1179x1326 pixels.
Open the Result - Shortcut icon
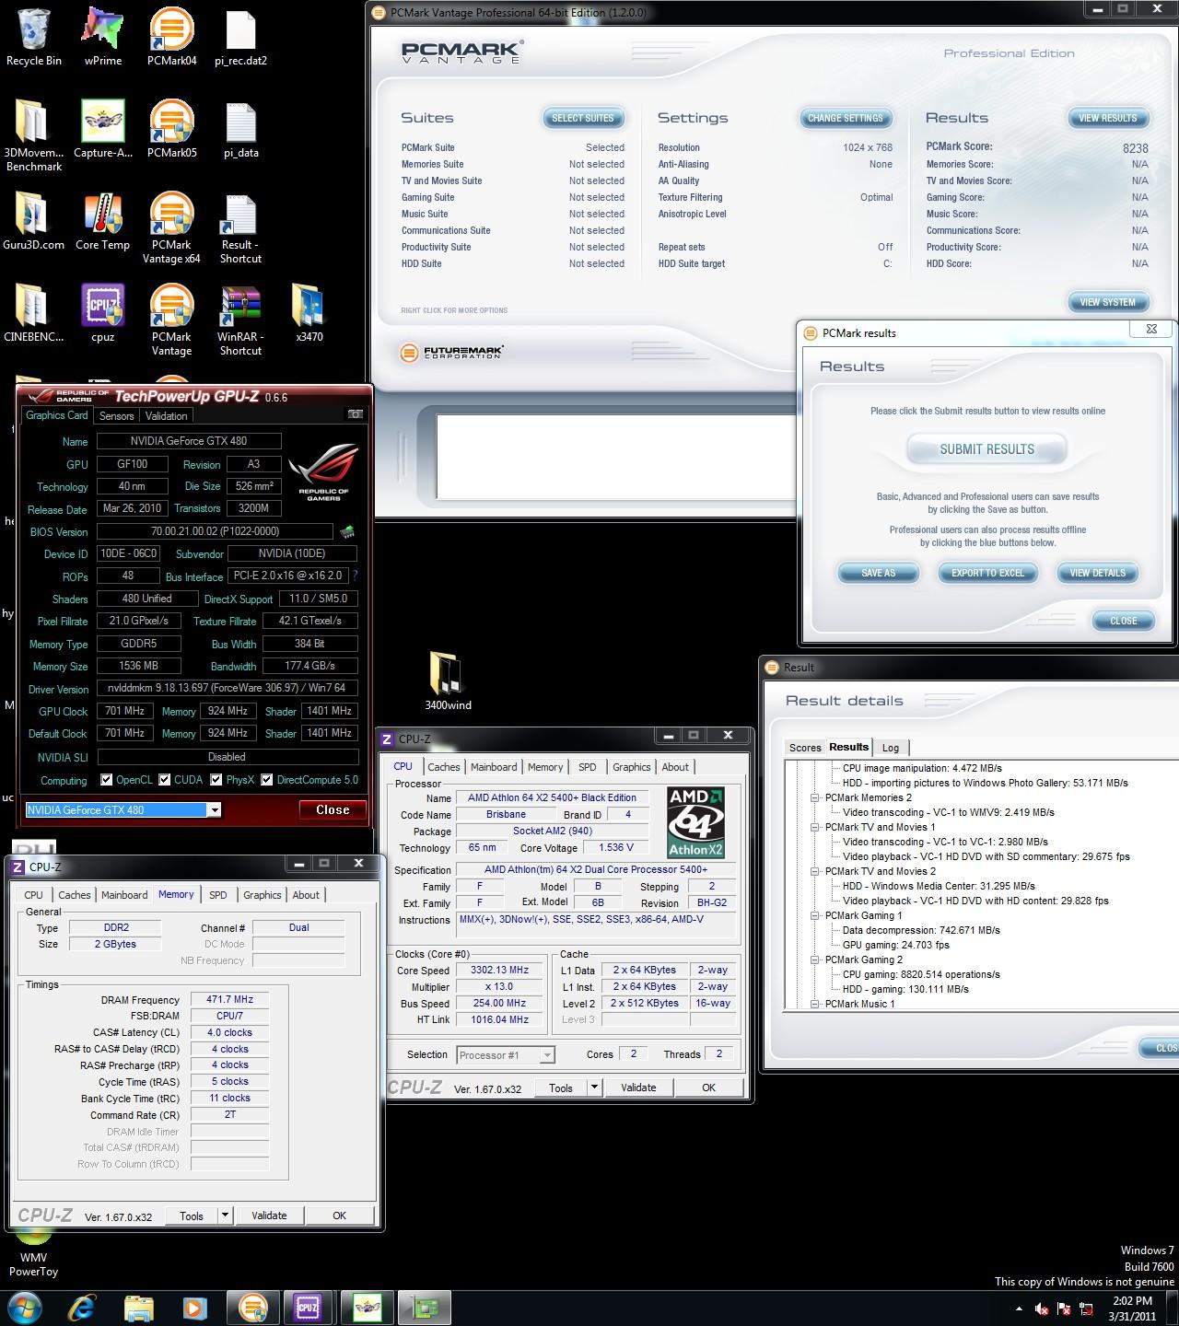click(240, 227)
